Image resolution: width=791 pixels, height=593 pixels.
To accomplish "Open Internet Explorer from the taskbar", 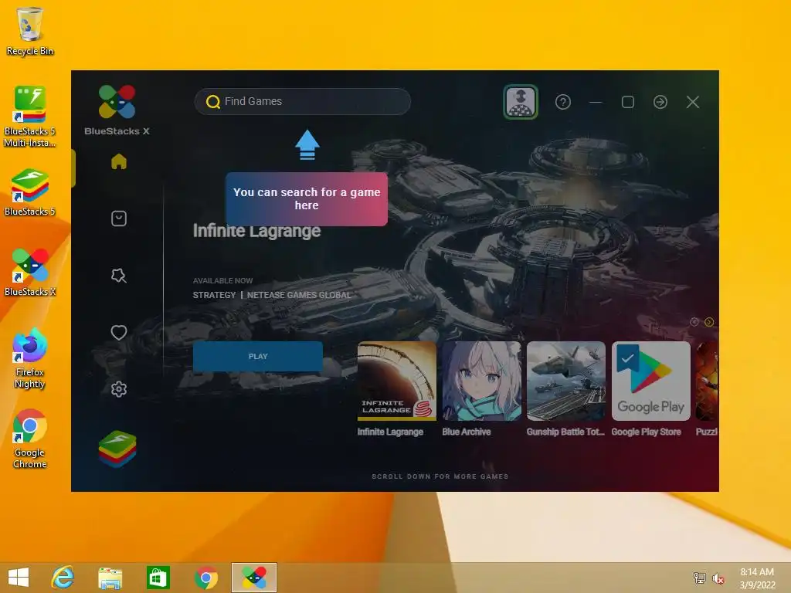I will [x=63, y=578].
